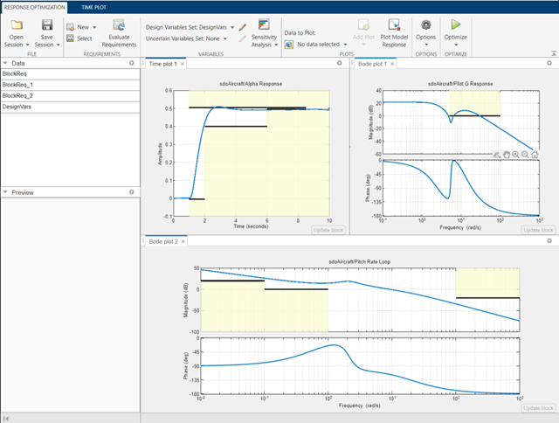This screenshot has width=559, height=423.
Task: Select the pan hand tool on Bode plot 1
Action: [x=506, y=154]
